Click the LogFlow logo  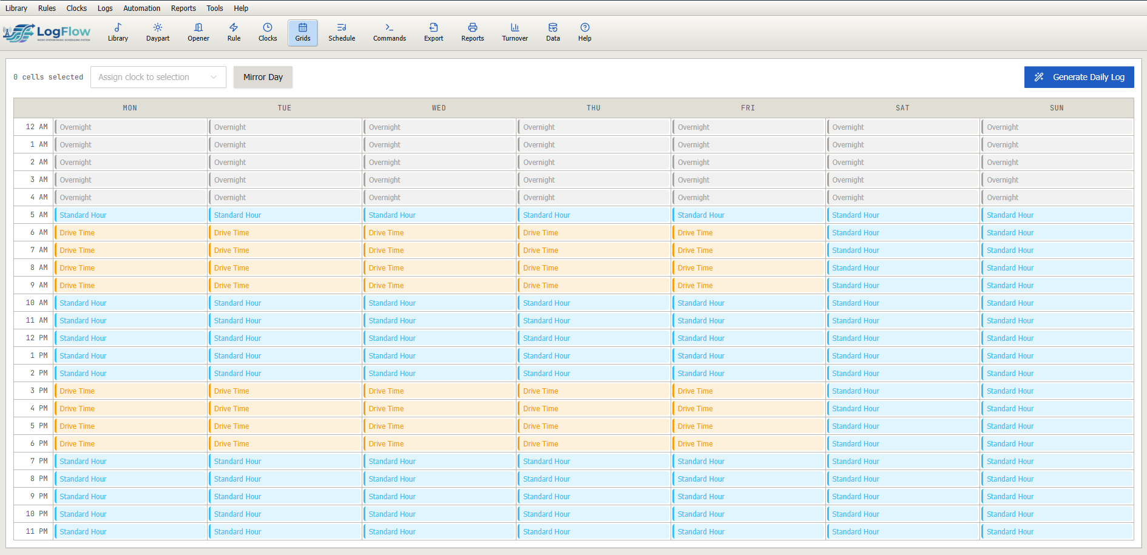pos(47,33)
